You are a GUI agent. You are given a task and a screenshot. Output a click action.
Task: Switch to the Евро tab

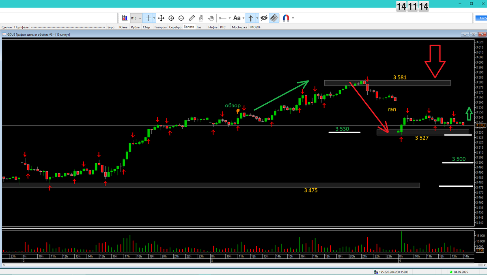tap(111, 27)
